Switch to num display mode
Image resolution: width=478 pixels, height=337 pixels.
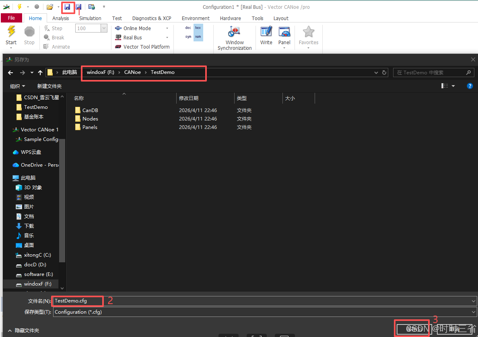point(198,37)
